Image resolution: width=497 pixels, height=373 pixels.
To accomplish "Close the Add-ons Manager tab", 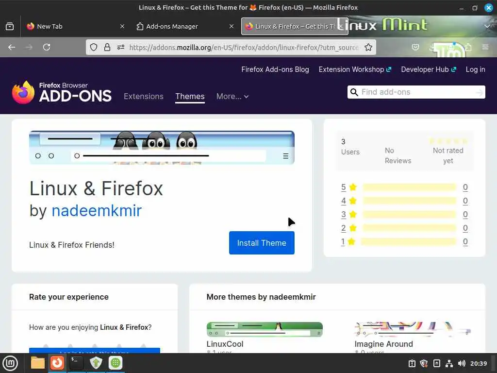I will (x=232, y=26).
